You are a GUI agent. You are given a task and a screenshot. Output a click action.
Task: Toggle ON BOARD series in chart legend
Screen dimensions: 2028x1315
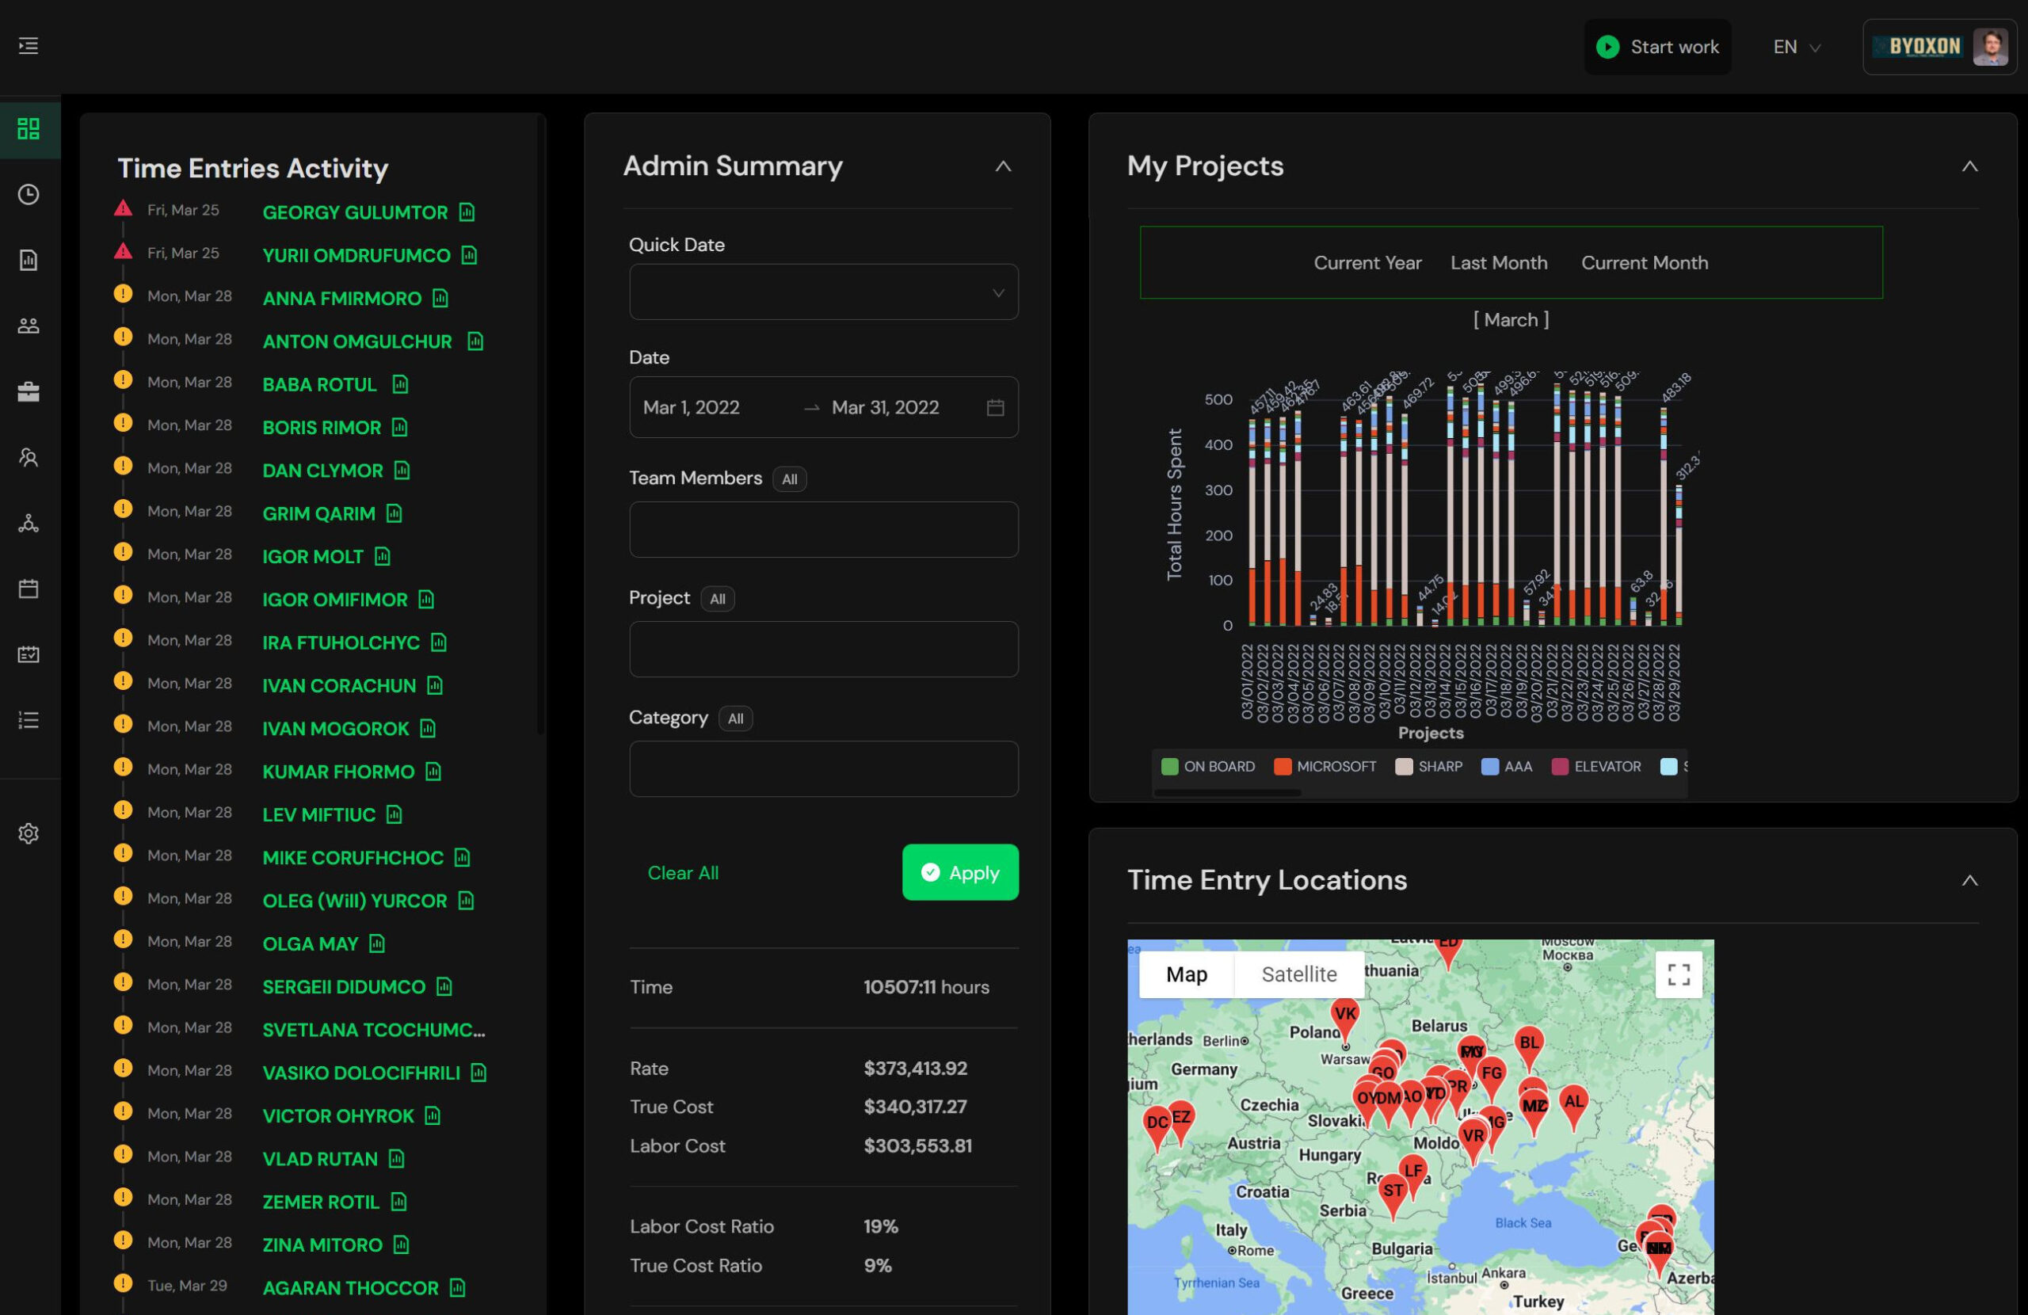(x=1208, y=766)
